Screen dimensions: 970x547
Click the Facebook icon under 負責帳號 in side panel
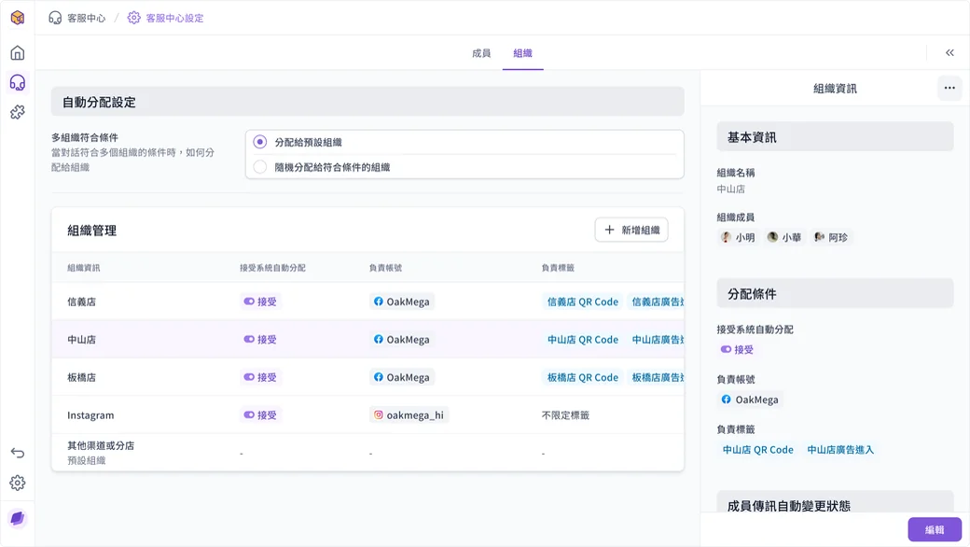coord(727,400)
